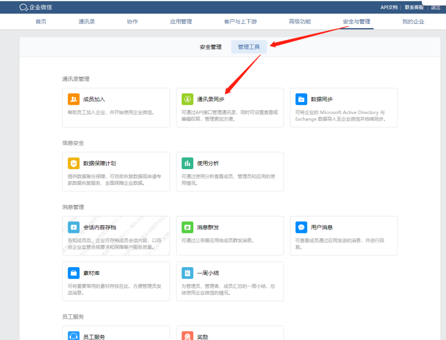This screenshot has height=340, width=446.
Task: Click the 企业微信 logo
Action: pos(36,7)
